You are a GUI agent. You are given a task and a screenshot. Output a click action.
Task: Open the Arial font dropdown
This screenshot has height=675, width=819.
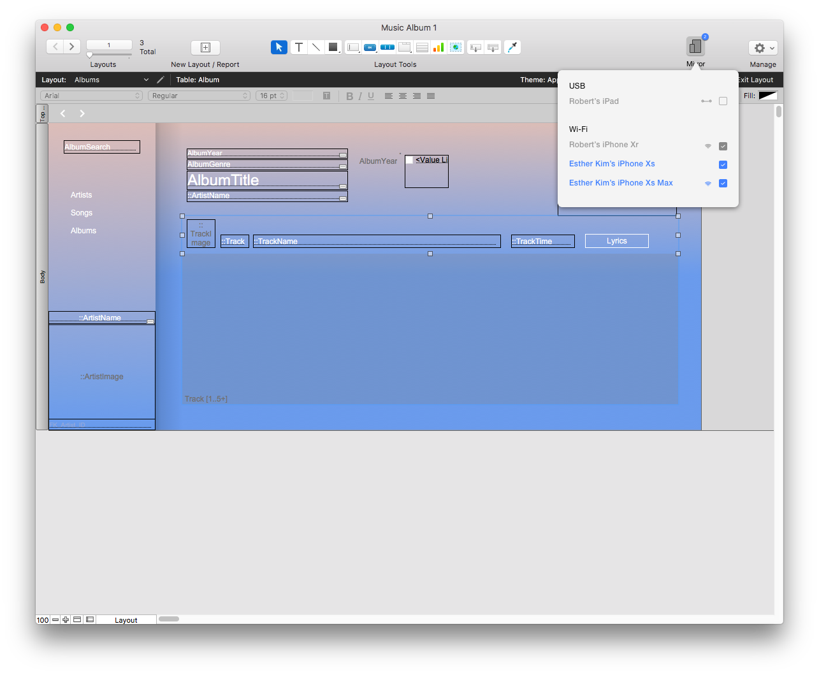click(x=91, y=96)
